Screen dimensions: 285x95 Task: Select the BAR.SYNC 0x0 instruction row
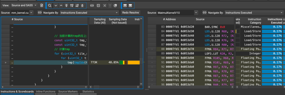point(215,27)
